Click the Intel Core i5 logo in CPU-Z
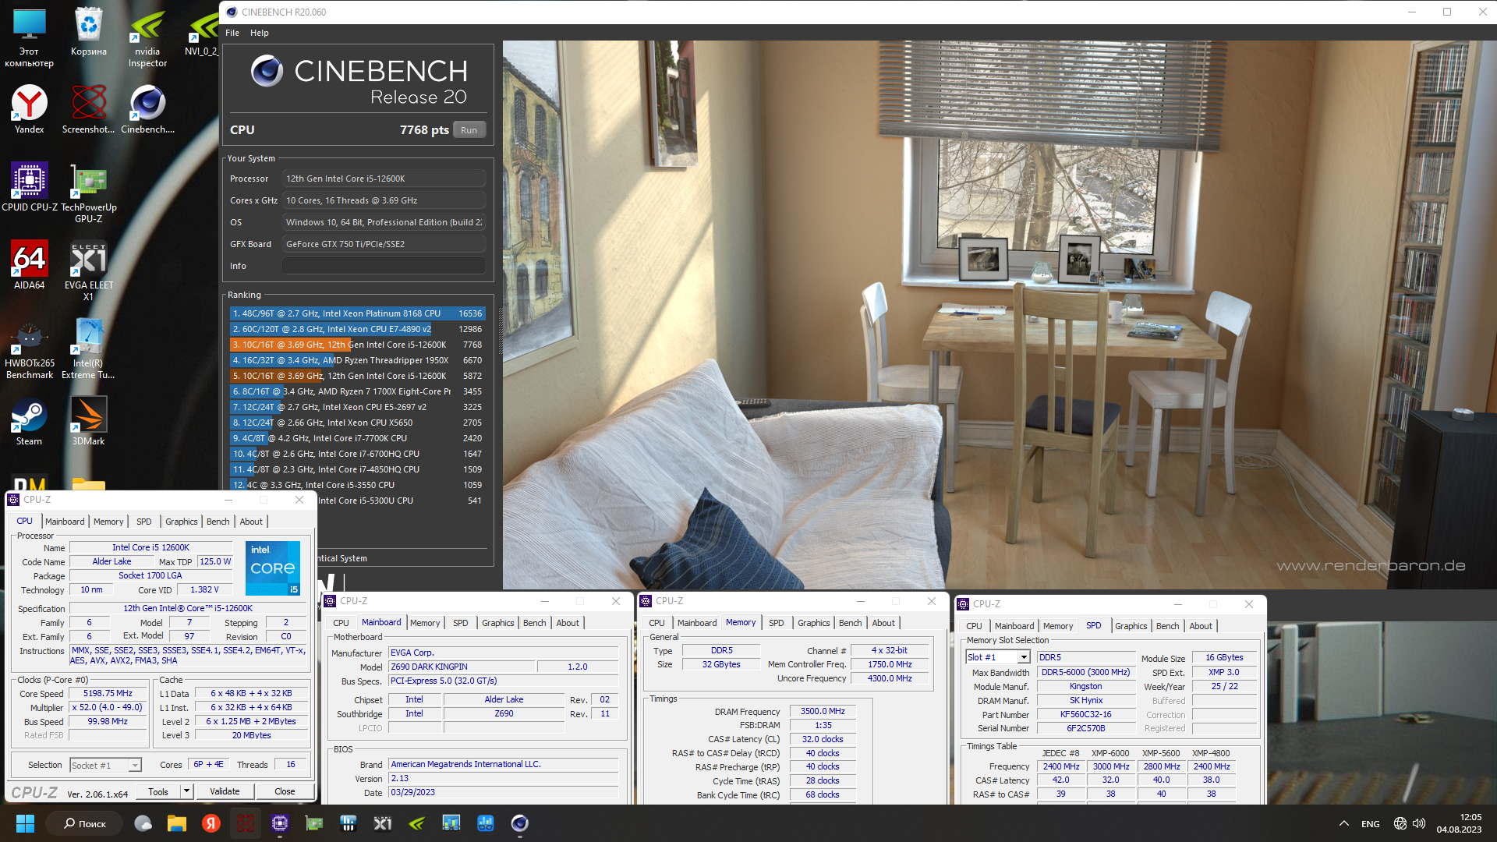This screenshot has width=1497, height=842. 273,568
